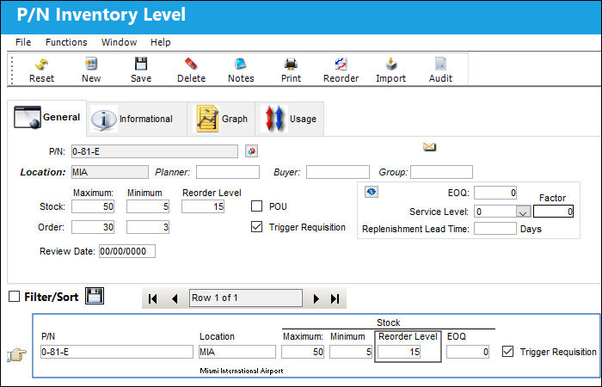This screenshot has height=387, width=602.
Task: Toggle the POU checkbox
Action: [256, 206]
